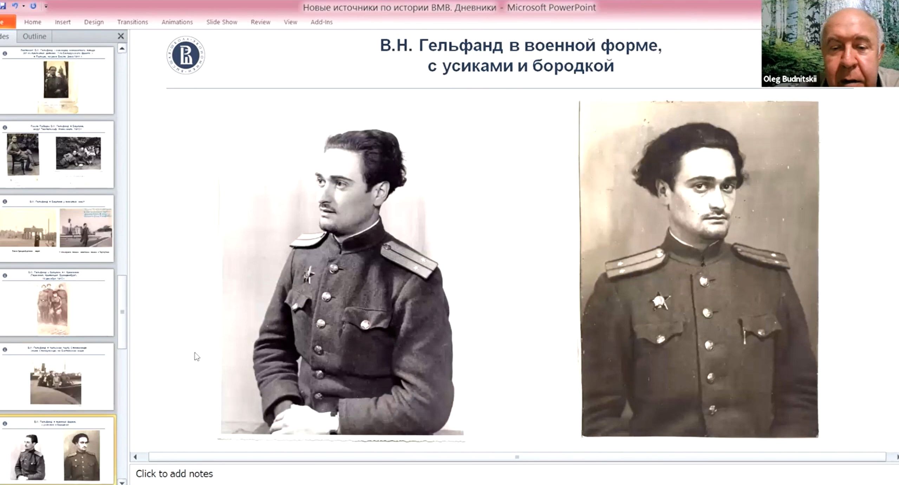
Task: Click the Redo/Repeat icon
Action: [x=33, y=6]
